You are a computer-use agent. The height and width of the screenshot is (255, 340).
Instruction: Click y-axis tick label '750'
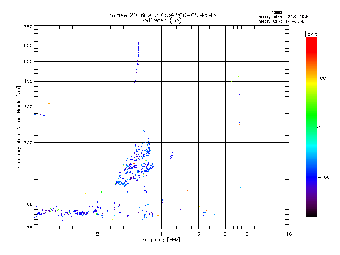(x=28, y=27)
